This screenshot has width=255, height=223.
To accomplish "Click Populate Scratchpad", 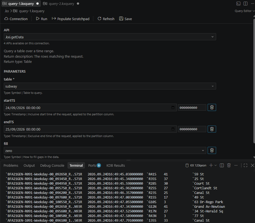I will click(70, 19).
